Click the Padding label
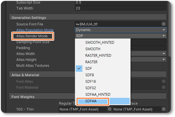The image size is (175, 117). click(x=23, y=48)
